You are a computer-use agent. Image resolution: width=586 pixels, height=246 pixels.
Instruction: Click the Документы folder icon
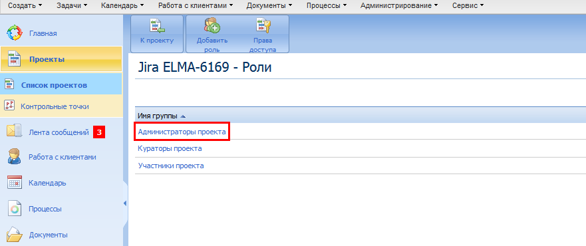(x=15, y=235)
